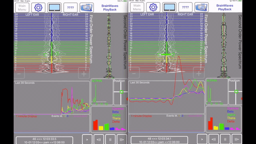Tap the tablet display icon in right panel
This screenshot has width=256, height=144.
[169, 7]
